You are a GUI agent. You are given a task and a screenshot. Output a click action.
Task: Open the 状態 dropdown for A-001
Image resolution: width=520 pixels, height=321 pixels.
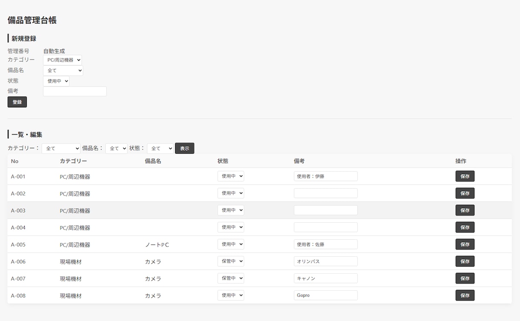[231, 176]
